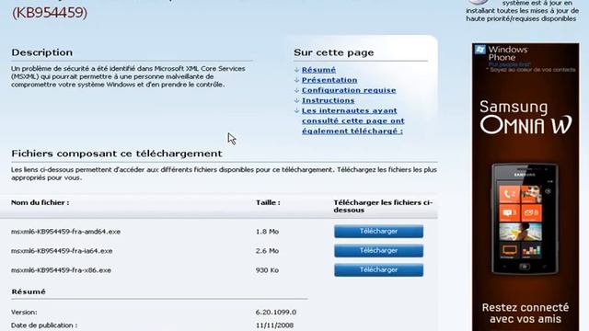Click the 1.8 Mo size value
Image resolution: width=589 pixels, height=331 pixels.
tap(267, 232)
